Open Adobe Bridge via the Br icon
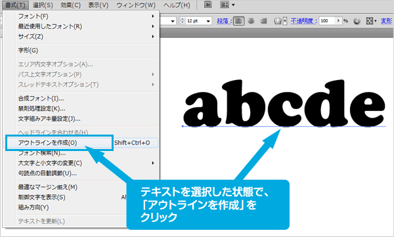The width and height of the screenshot is (394, 237). coord(208,5)
